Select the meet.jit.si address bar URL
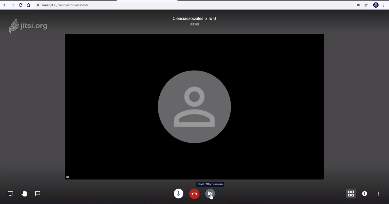The height and width of the screenshot is (204, 389). (65, 5)
